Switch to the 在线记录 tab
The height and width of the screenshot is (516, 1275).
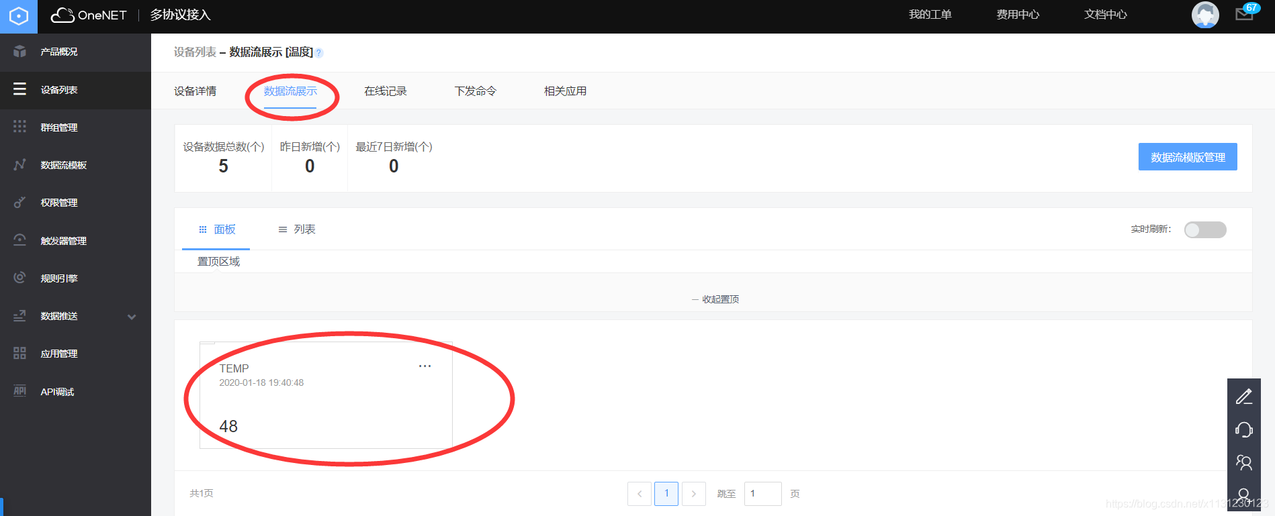point(386,91)
